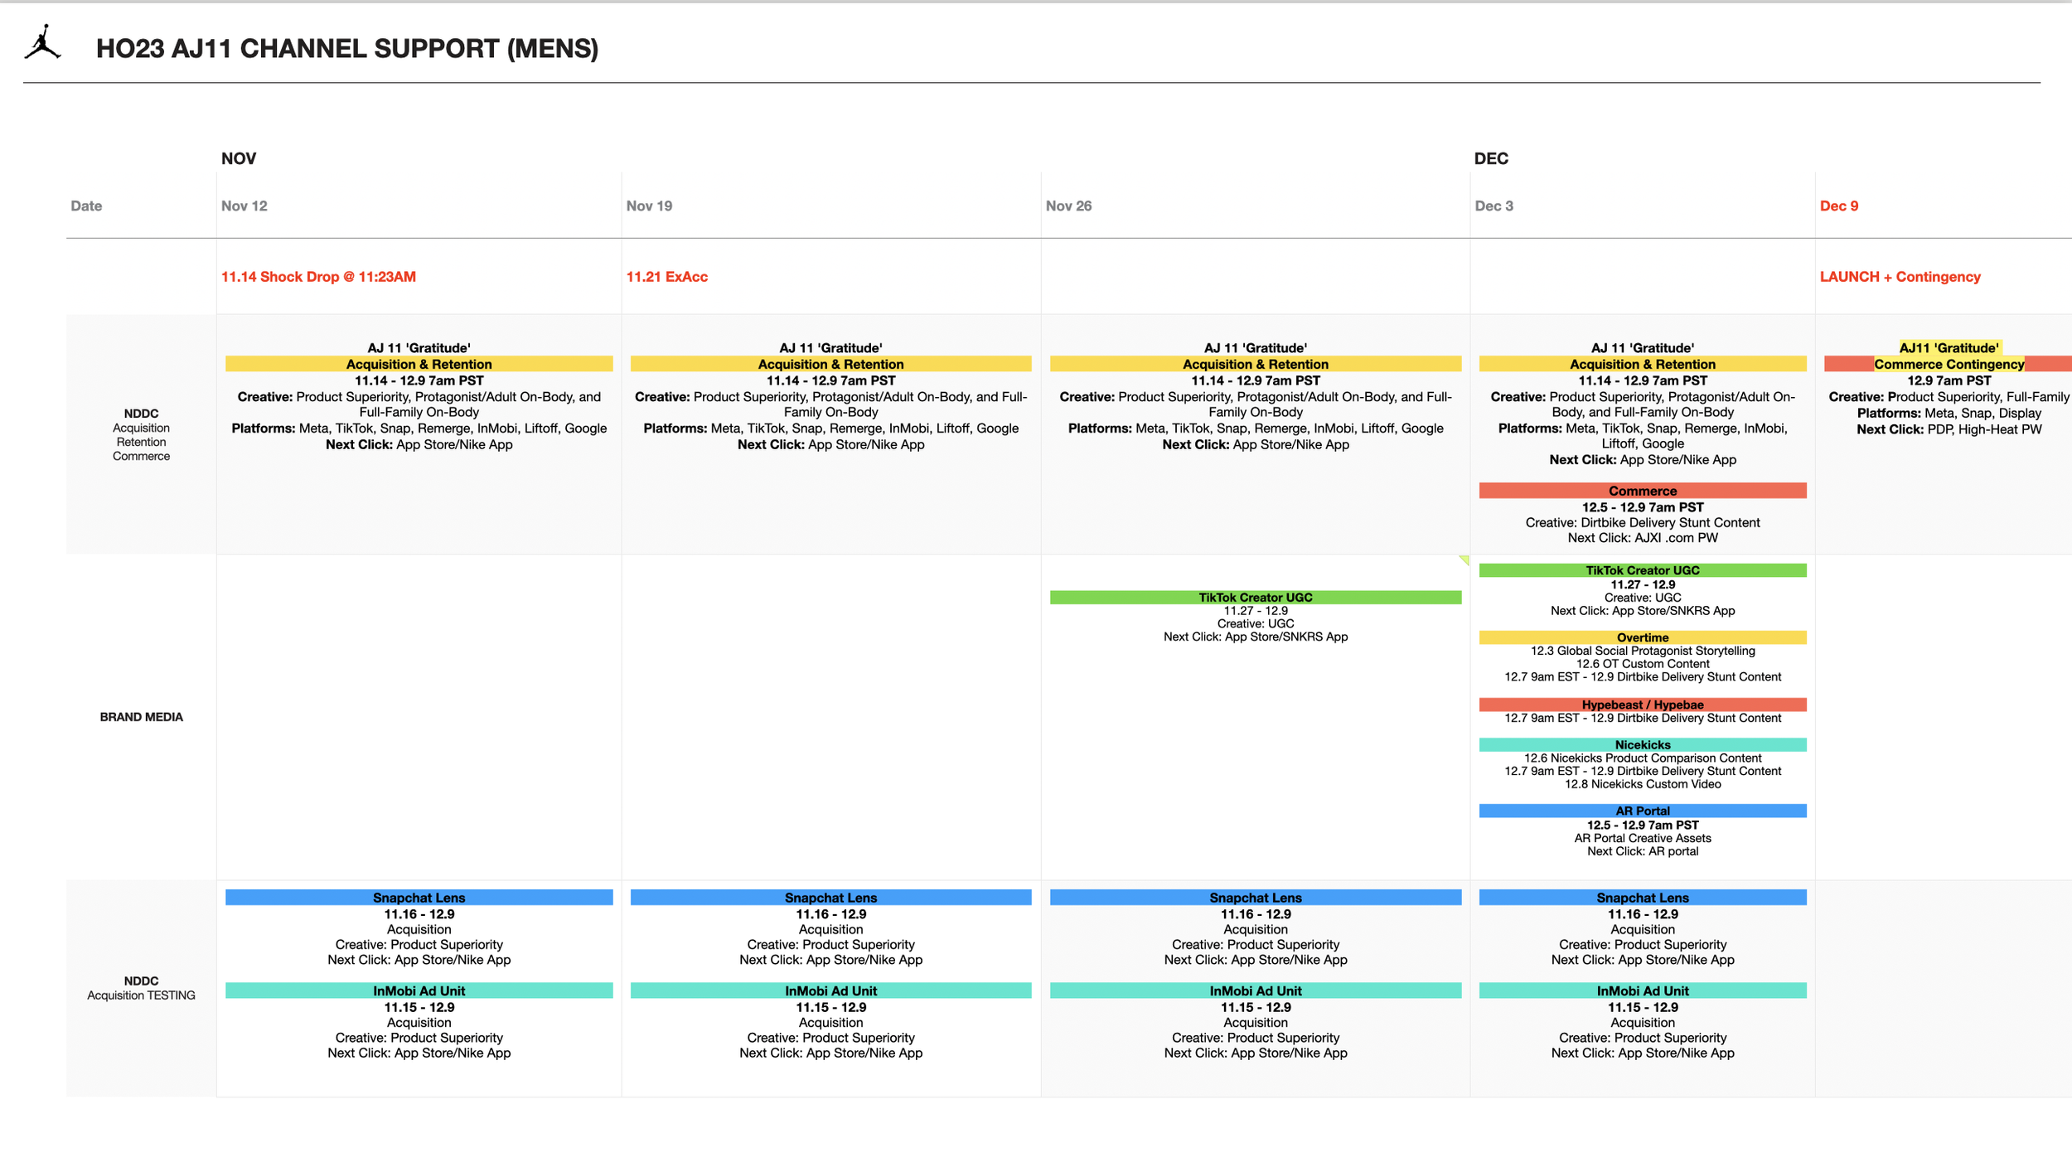Click the BRAND MEDIA row label

(x=141, y=717)
